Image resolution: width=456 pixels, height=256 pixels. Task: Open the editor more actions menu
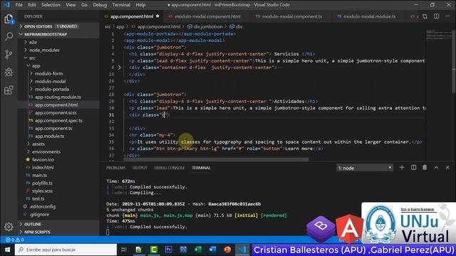pyautogui.click(x=447, y=16)
